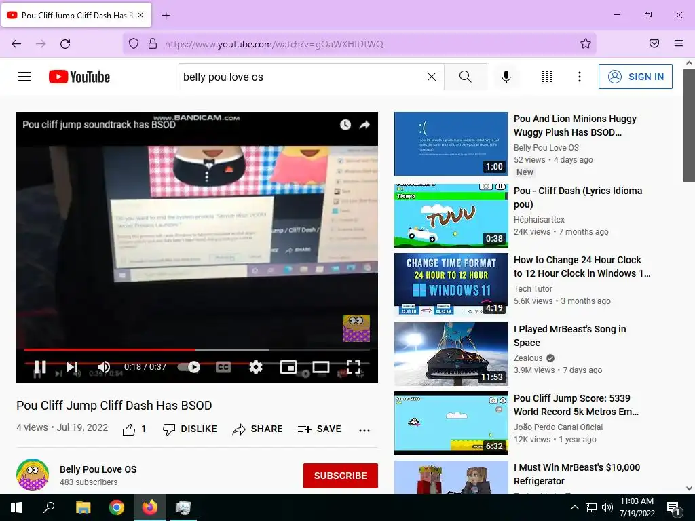Launch Chrome from the taskbar

click(117, 507)
